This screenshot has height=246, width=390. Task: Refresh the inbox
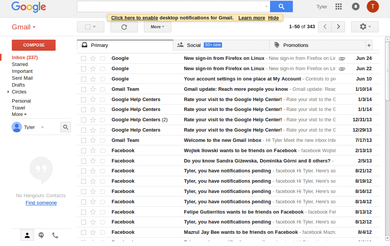124,27
